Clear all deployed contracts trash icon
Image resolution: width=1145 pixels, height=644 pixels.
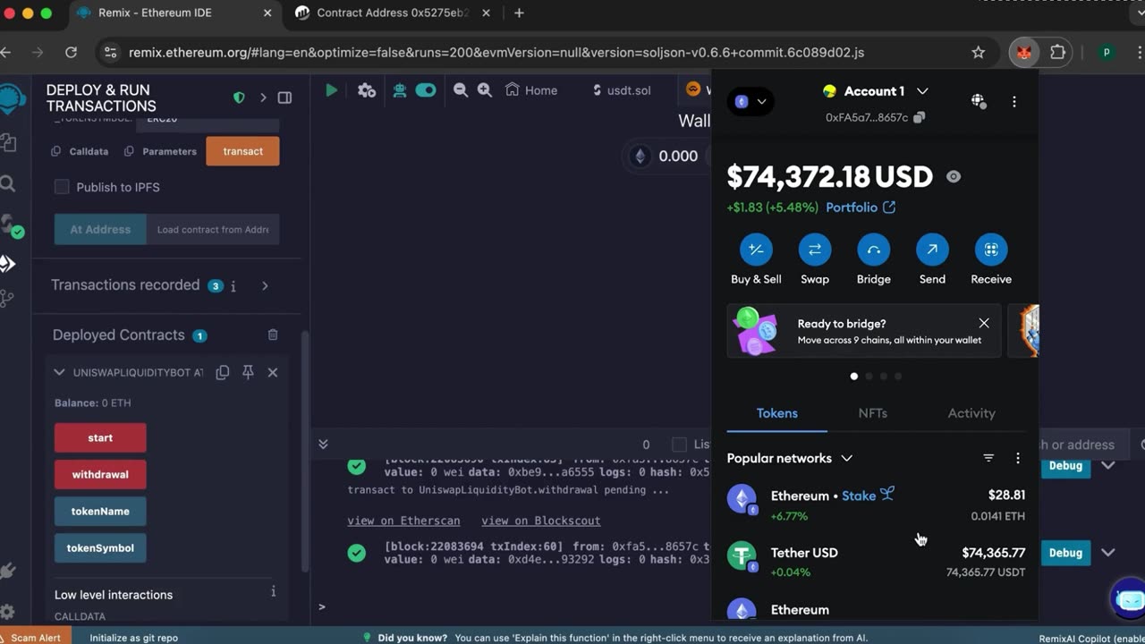pyautogui.click(x=273, y=335)
